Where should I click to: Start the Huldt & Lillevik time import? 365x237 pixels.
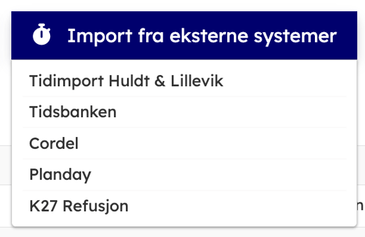point(184,81)
